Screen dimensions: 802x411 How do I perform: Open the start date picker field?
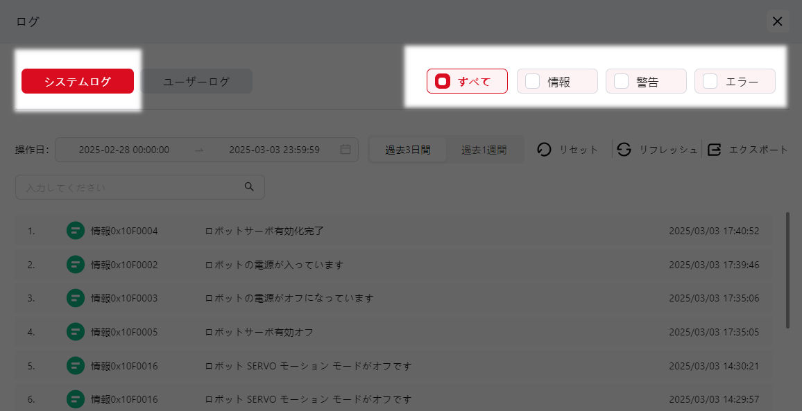tap(124, 150)
